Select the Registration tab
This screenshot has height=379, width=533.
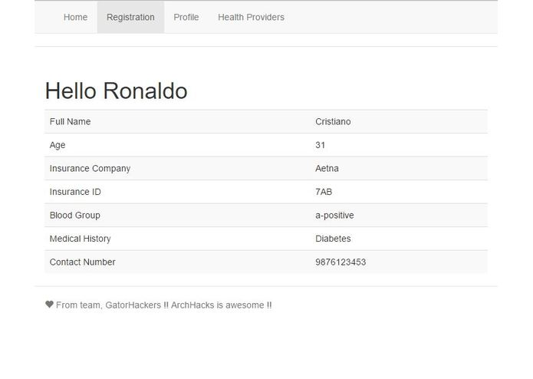click(x=130, y=17)
